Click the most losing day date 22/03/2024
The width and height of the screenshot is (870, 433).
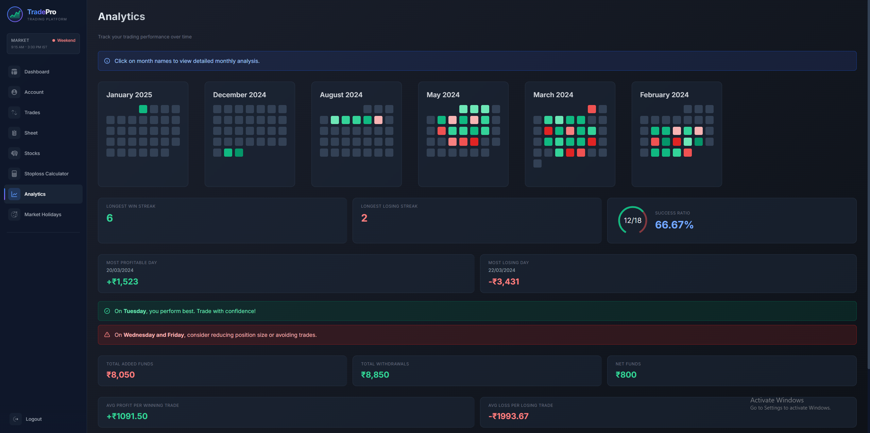coord(502,270)
